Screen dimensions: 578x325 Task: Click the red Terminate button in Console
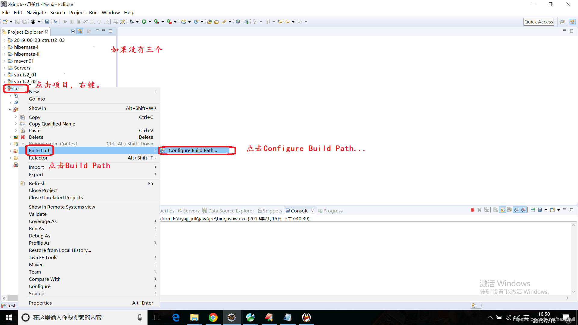click(472, 210)
